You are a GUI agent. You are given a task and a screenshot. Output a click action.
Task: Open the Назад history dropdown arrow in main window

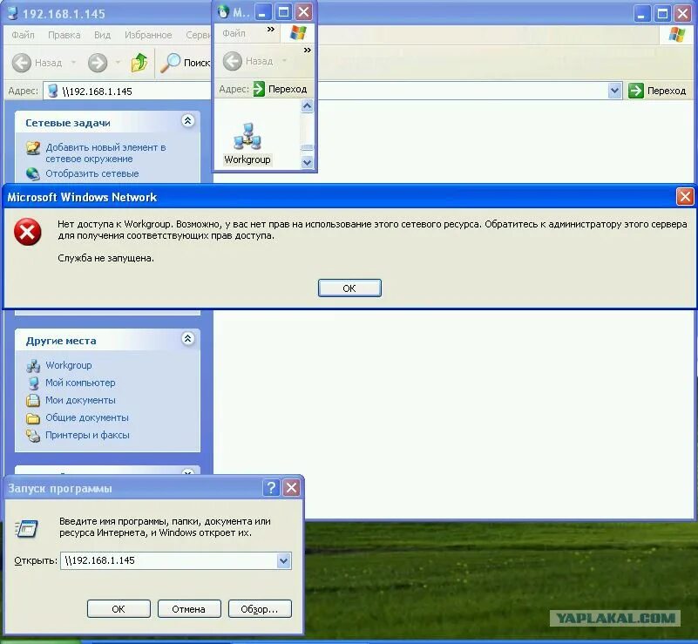tap(74, 62)
